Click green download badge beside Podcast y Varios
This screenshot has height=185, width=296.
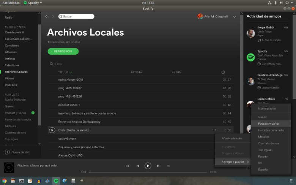point(33,113)
